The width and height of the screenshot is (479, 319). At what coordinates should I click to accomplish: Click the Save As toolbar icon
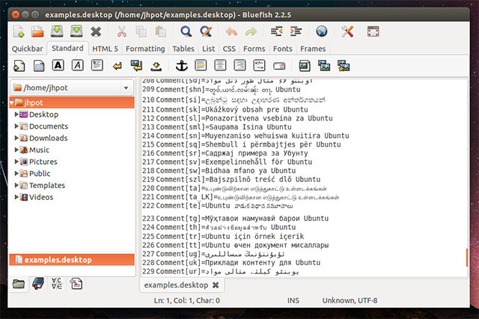tap(76, 31)
